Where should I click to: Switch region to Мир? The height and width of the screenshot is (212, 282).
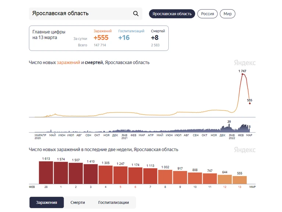click(x=228, y=14)
